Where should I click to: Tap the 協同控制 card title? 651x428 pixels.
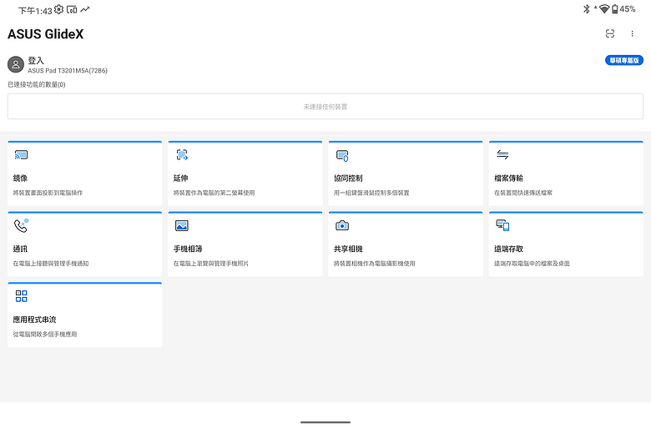348,178
